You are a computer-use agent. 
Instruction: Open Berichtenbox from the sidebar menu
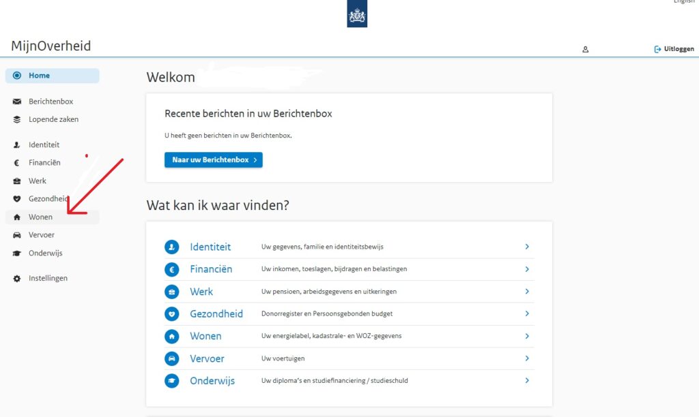(x=52, y=102)
